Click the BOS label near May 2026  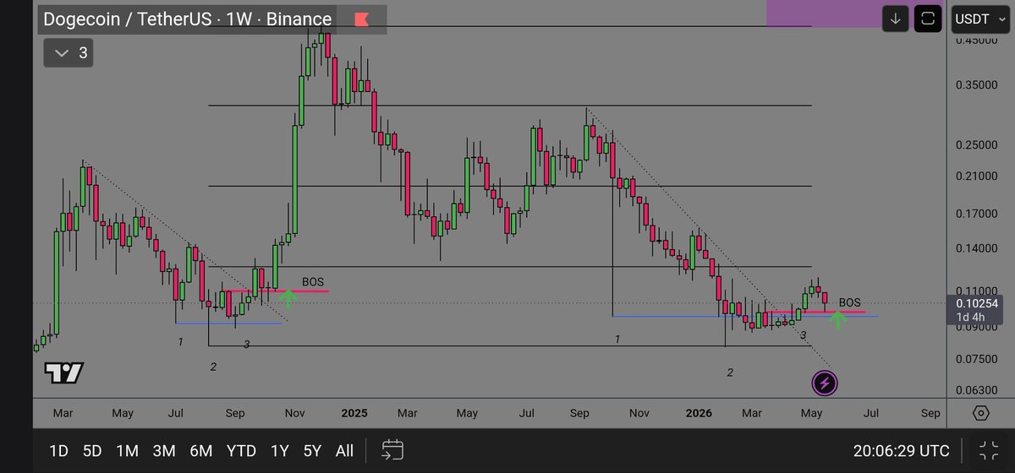[x=850, y=302]
